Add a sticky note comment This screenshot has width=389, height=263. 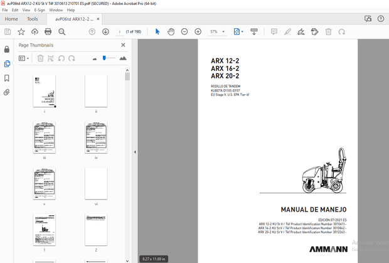click(x=274, y=32)
